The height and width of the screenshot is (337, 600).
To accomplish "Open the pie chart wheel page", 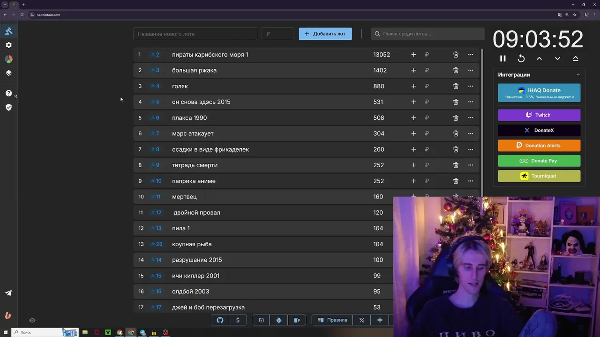I will click(x=8, y=59).
